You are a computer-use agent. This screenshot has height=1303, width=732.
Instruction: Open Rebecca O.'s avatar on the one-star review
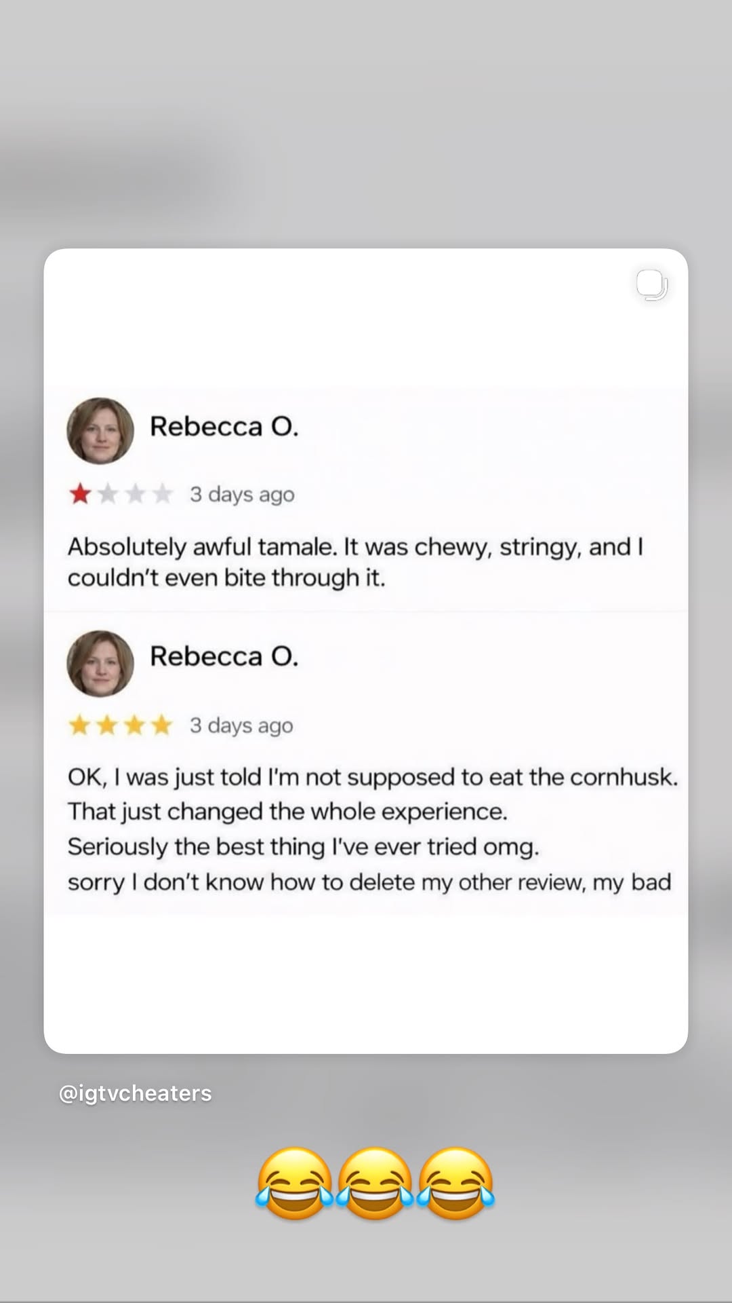100,431
